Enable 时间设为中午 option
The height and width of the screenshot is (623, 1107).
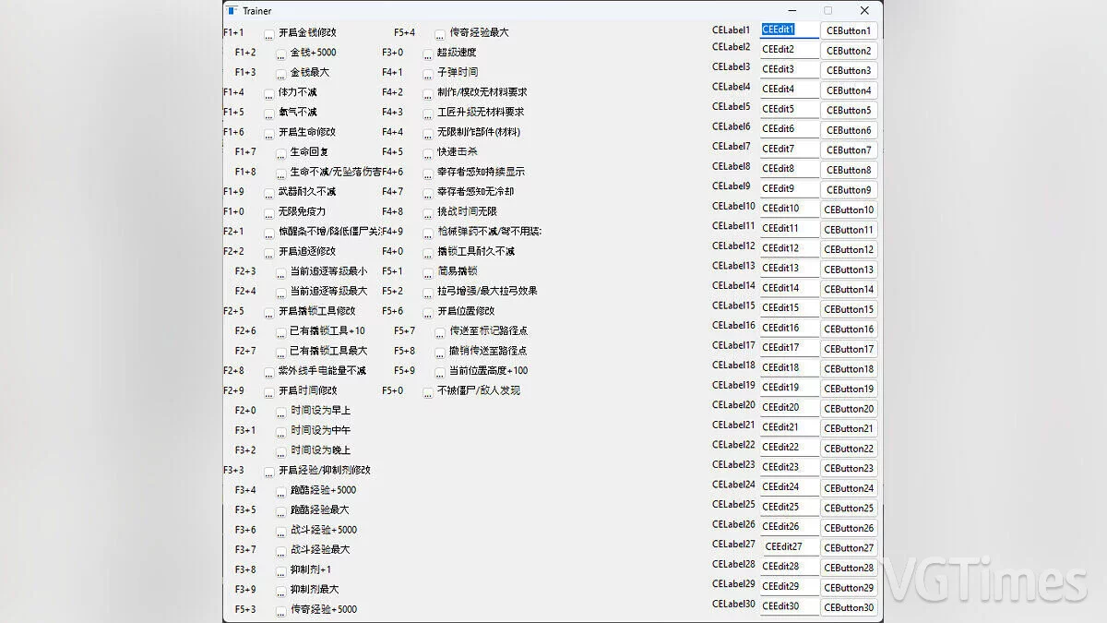pyautogui.click(x=281, y=432)
